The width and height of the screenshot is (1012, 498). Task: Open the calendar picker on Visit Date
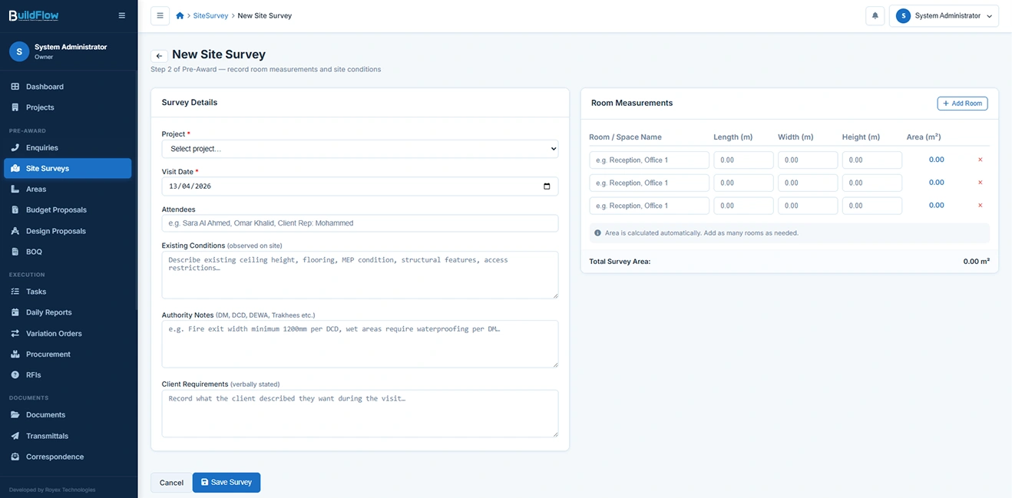547,186
